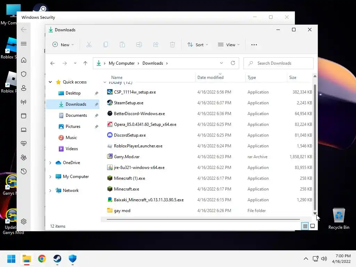Image resolution: width=356 pixels, height=267 pixels.
Task: Select the gay mod folder
Action: coord(122,211)
